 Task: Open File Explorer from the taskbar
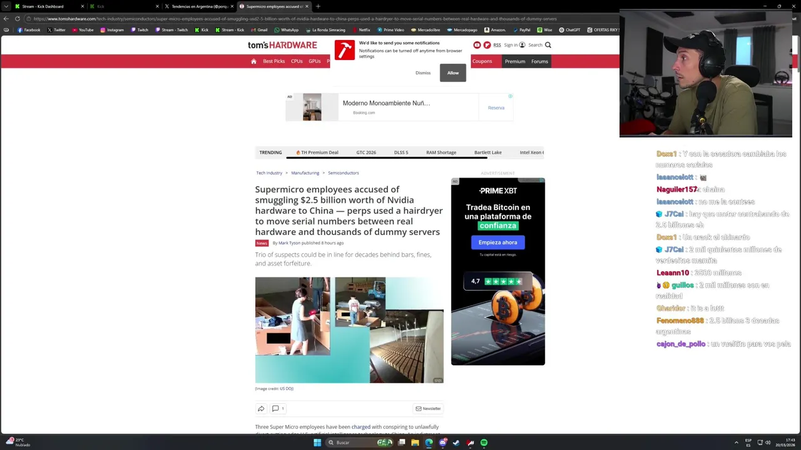click(415, 442)
